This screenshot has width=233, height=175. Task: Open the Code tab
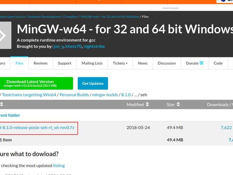pos(218,63)
